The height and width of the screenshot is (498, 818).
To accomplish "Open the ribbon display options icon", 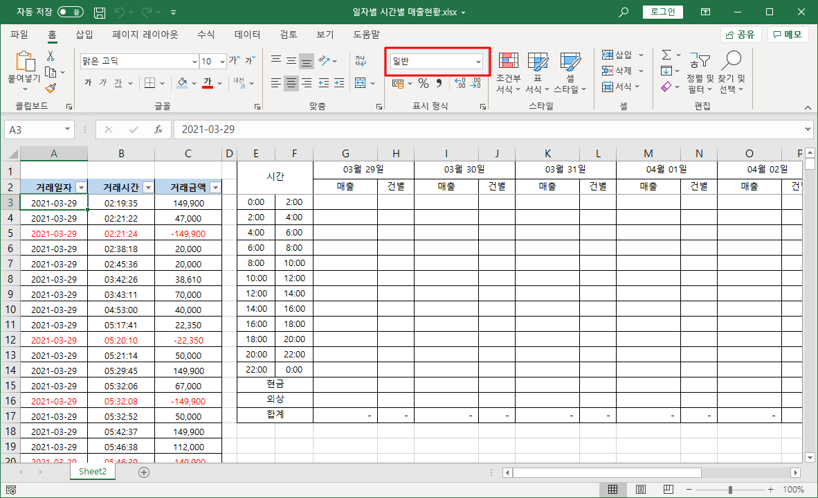I will [x=705, y=12].
